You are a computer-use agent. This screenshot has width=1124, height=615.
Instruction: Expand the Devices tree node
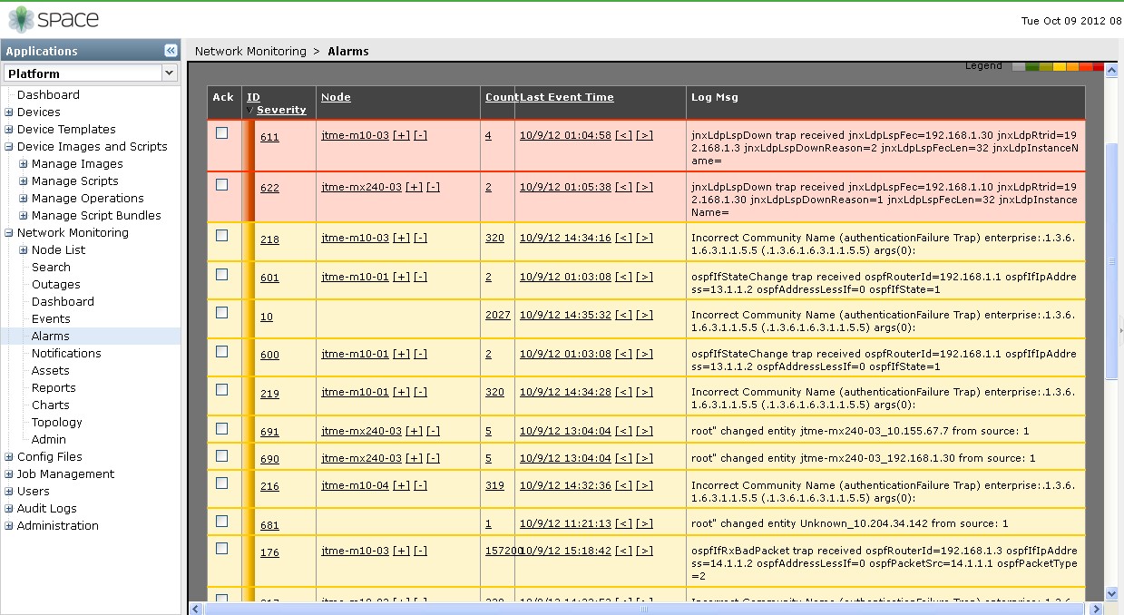tap(9, 112)
